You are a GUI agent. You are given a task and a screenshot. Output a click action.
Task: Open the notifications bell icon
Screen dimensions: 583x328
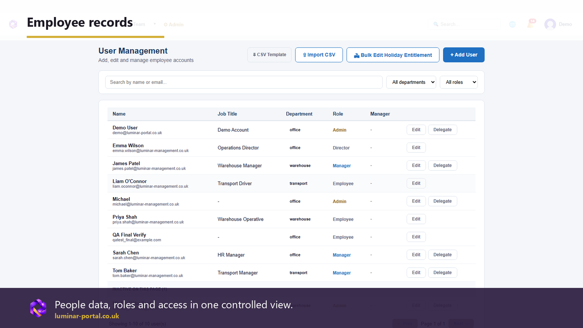(531, 24)
